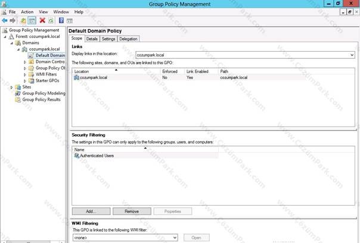
Task: Click the Domain Controllers OU icon
Action: 31,62
